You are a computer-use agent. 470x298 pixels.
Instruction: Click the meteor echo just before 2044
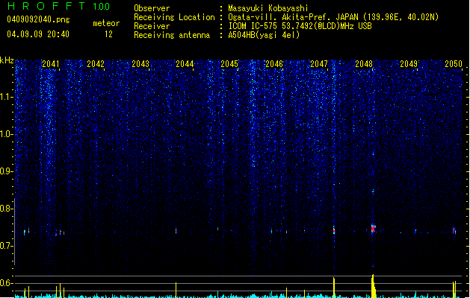pos(176,231)
